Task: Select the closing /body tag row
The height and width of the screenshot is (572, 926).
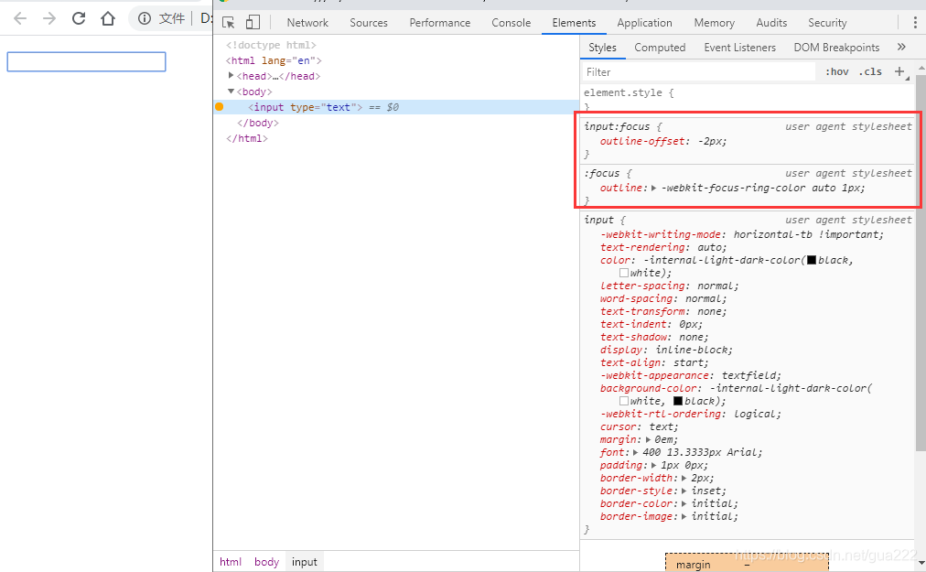Action: (x=257, y=123)
